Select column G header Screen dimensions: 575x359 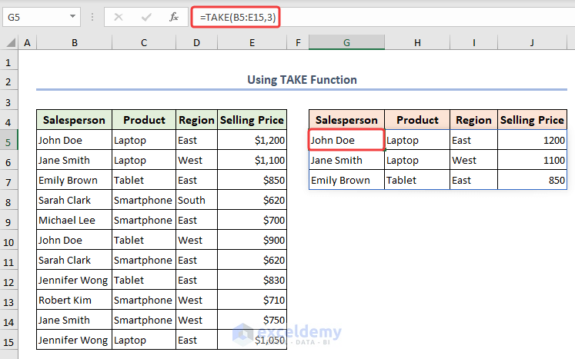346,44
